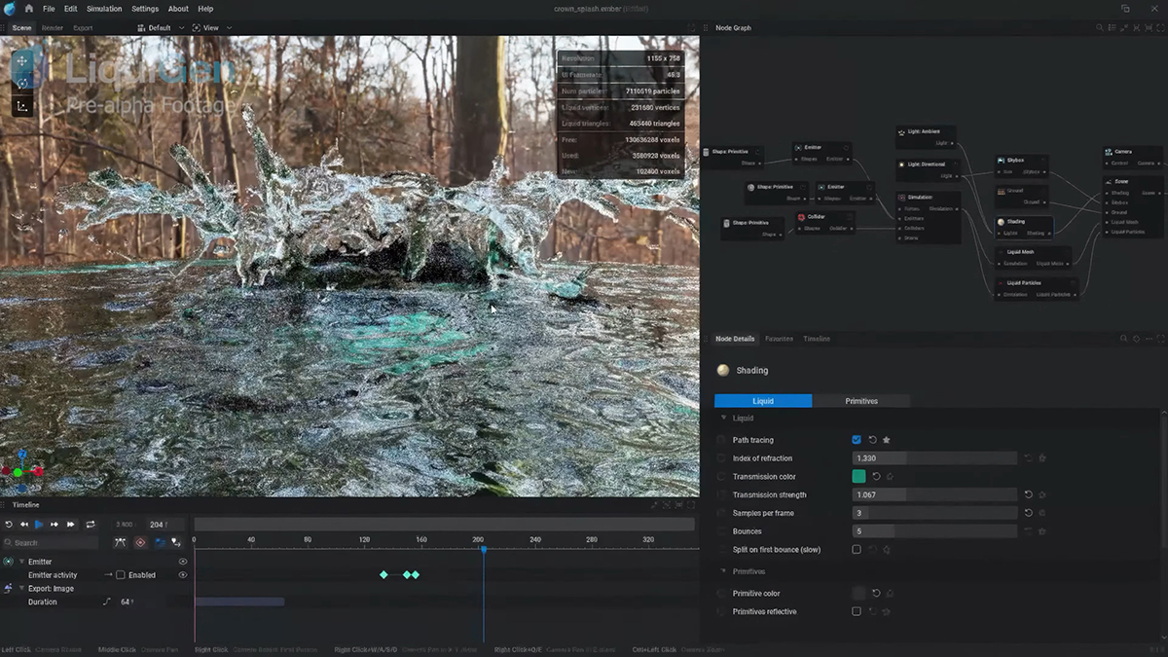Click the home icon in menu bar
The image size is (1168, 657).
tap(28, 9)
